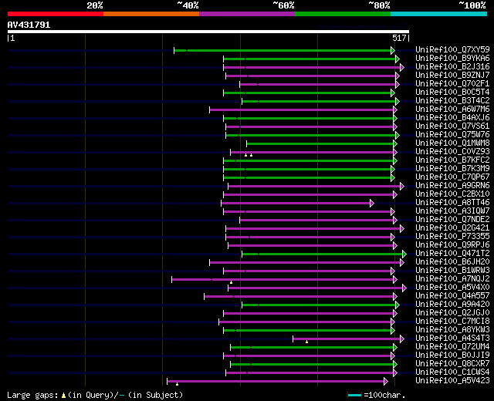Click the purple ~60% identity color bar
This screenshot has width=494, height=401.
(x=247, y=14)
